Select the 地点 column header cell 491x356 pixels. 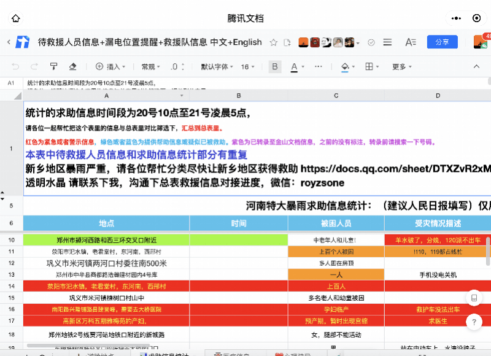click(x=106, y=223)
